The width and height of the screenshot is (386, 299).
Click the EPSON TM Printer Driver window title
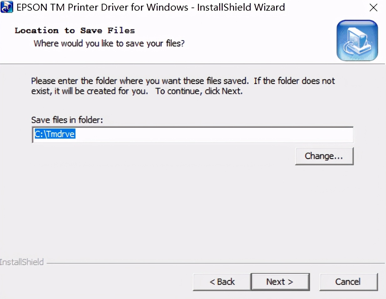(150, 7)
